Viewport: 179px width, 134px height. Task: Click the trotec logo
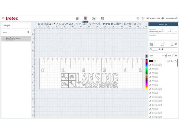[x=12, y=18]
